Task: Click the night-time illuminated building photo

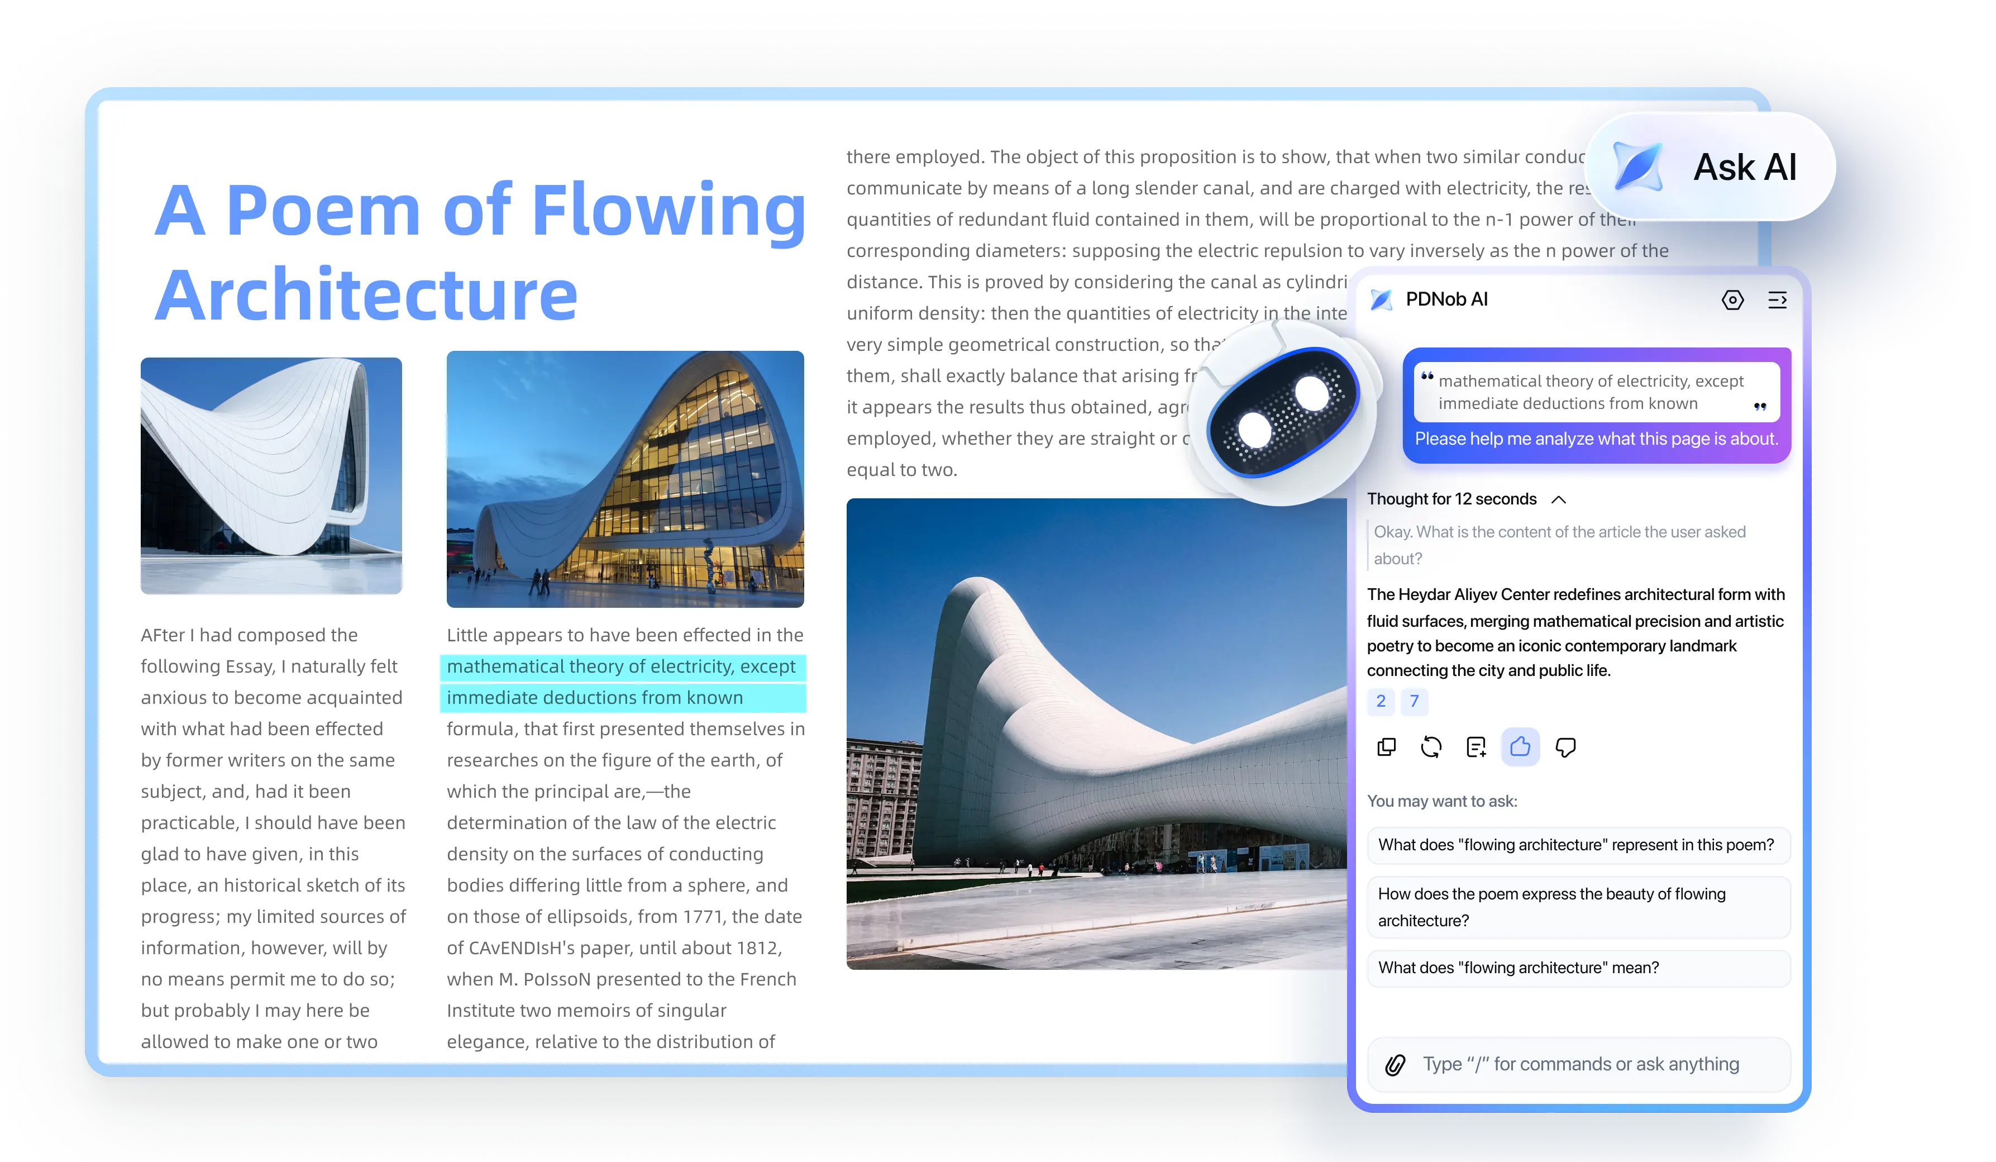Action: pyautogui.click(x=625, y=479)
